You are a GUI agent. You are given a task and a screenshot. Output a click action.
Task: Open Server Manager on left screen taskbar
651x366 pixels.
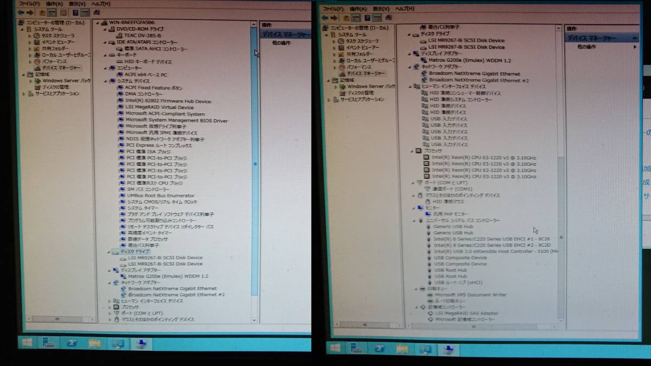coord(48,343)
